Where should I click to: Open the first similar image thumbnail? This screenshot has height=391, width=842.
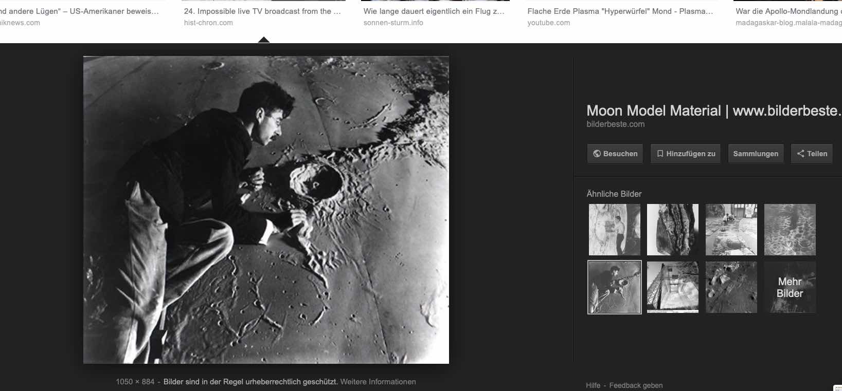(x=615, y=230)
